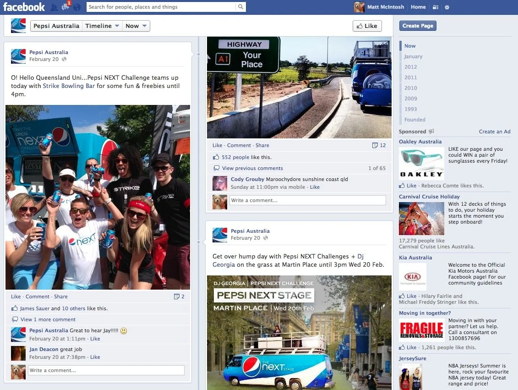Share the highway photo post
This screenshot has width=518, height=390.
coord(262,145)
